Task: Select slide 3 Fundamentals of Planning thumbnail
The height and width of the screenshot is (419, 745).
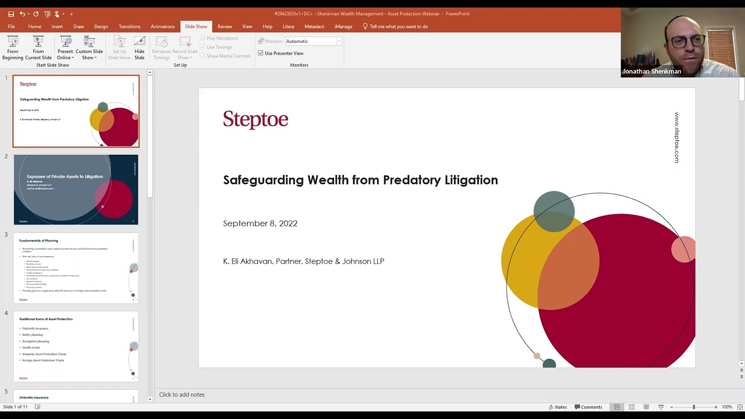Action: [x=76, y=268]
